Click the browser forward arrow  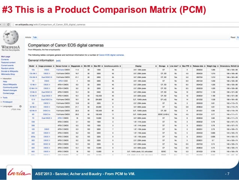pyautogui.click(x=4, y=24)
